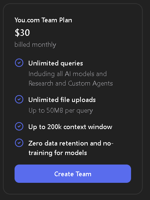Click the Unlimited queries heading
The image size is (150, 200).
[x=56, y=63]
